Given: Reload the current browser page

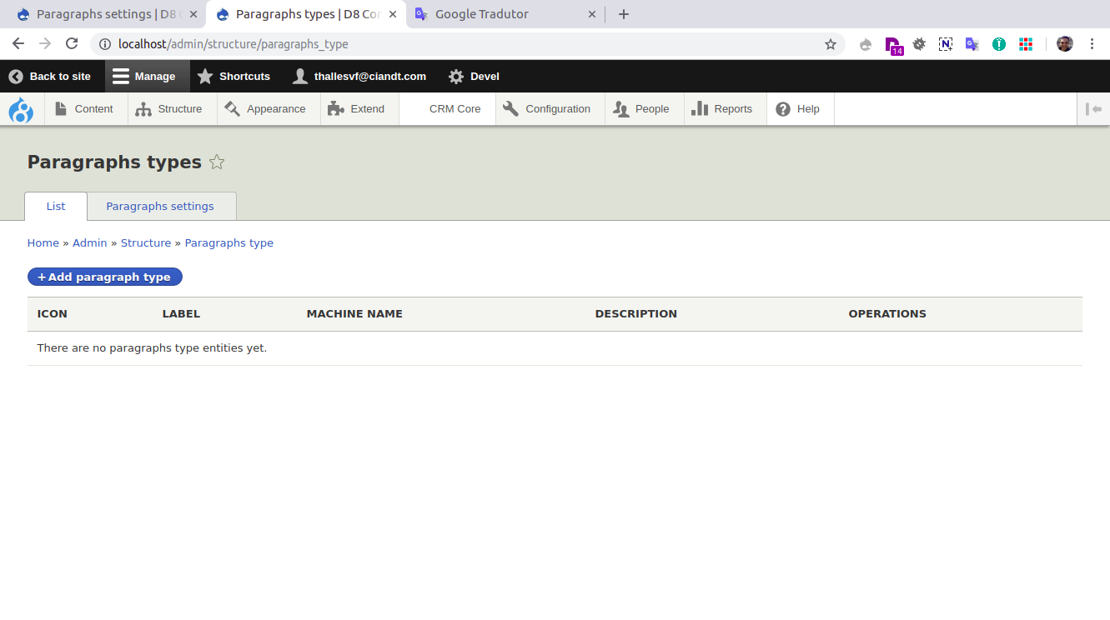Looking at the screenshot, I should pos(72,44).
